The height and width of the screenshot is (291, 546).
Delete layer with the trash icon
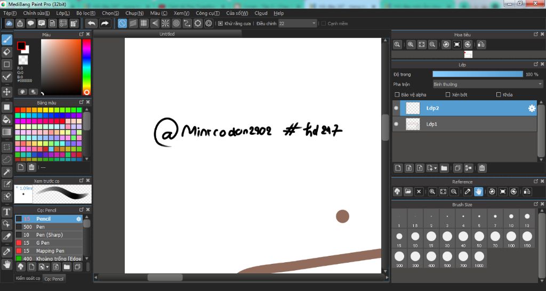(482, 168)
